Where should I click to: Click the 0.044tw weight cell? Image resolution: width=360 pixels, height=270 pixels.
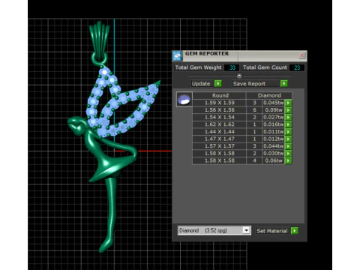click(x=274, y=146)
